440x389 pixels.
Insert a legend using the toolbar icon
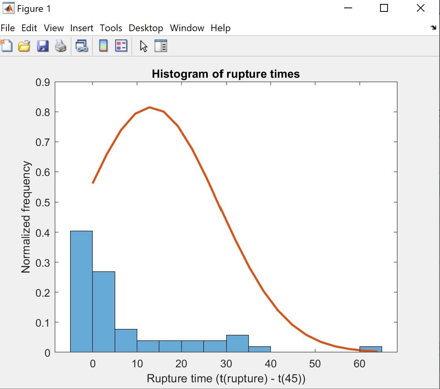tap(121, 46)
